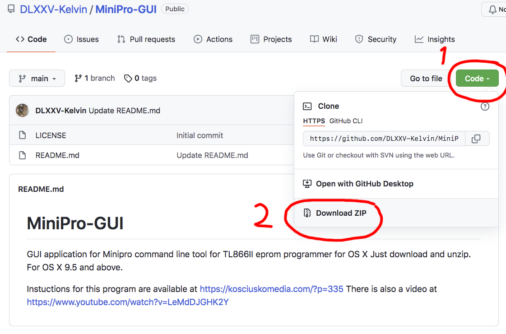Open the Update README.md commit link in README.md row

(212, 156)
